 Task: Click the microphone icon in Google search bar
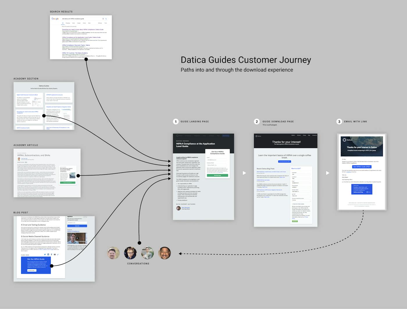click(x=103, y=19)
